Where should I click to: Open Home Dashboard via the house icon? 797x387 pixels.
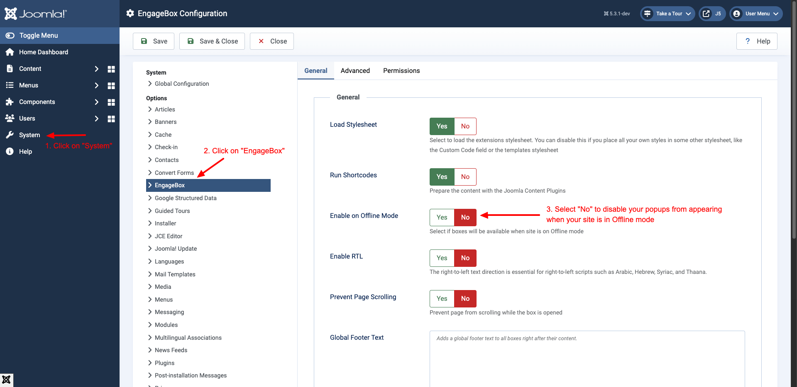coord(10,52)
